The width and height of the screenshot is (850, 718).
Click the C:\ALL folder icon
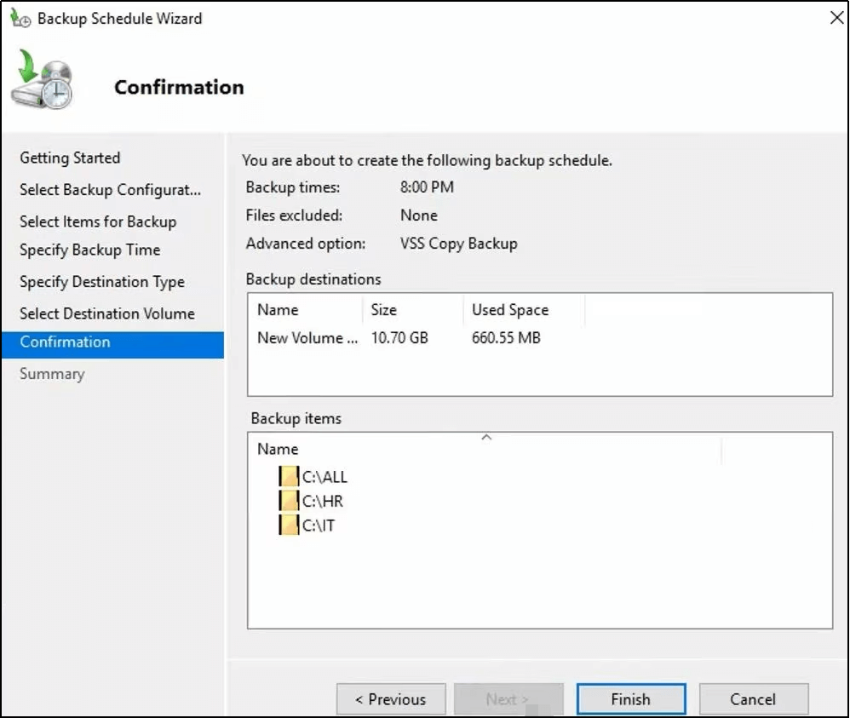(290, 476)
